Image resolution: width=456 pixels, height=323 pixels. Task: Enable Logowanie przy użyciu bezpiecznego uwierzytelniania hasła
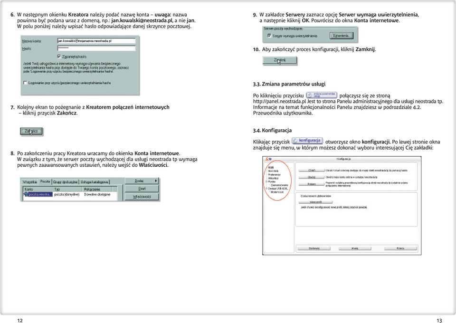click(25, 83)
